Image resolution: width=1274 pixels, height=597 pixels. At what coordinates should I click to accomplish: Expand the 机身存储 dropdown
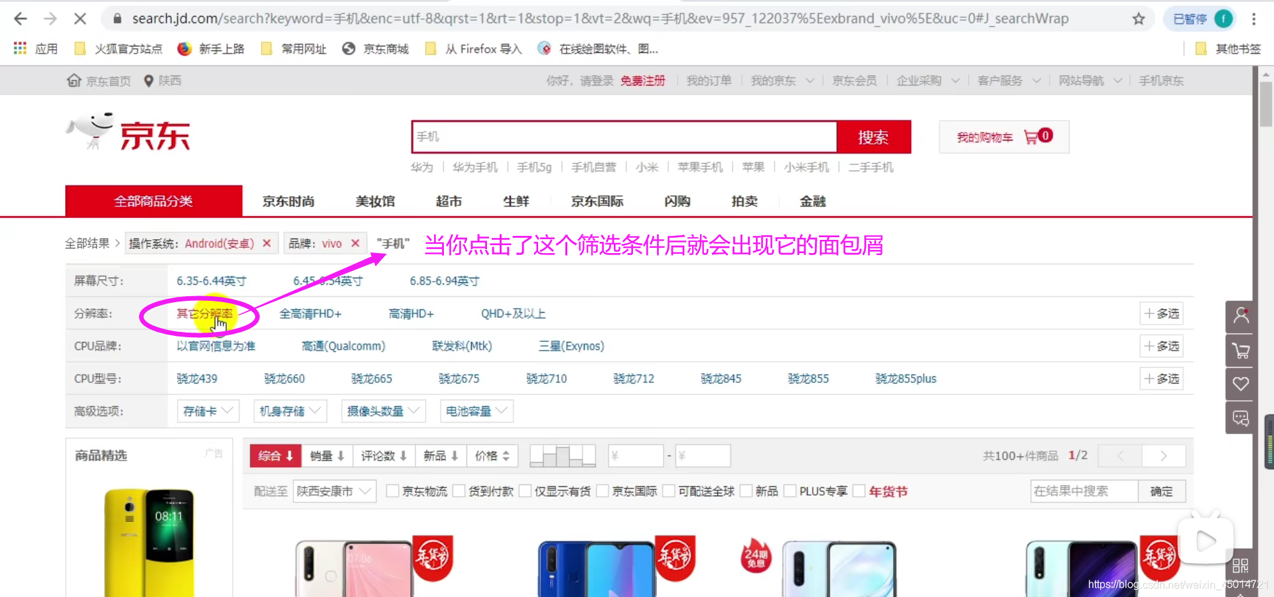coord(290,411)
